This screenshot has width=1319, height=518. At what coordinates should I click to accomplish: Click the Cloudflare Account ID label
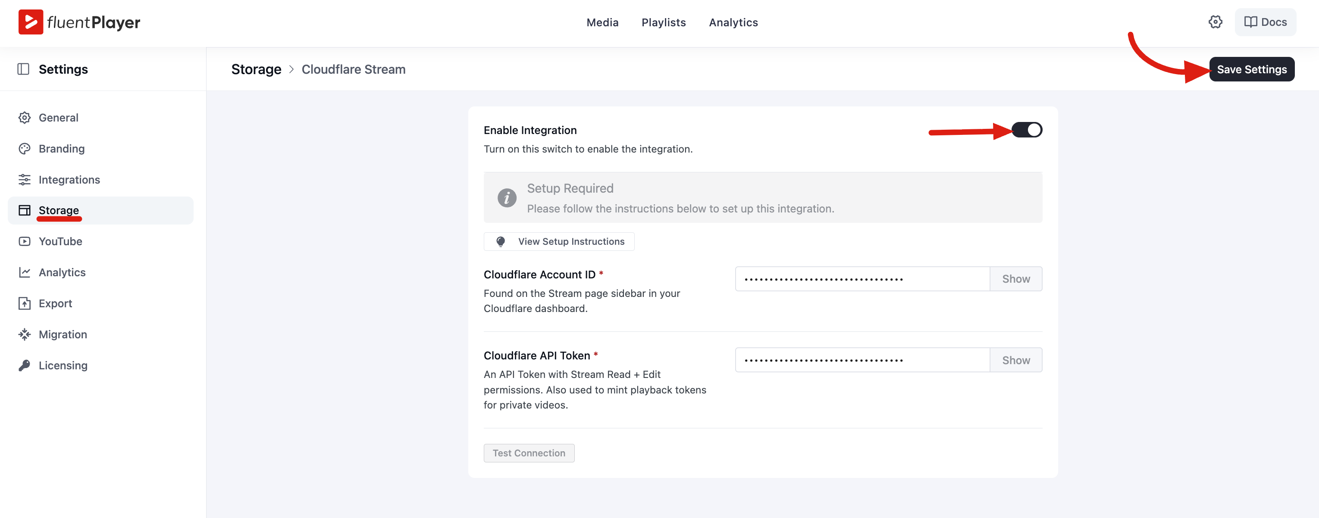pos(539,275)
